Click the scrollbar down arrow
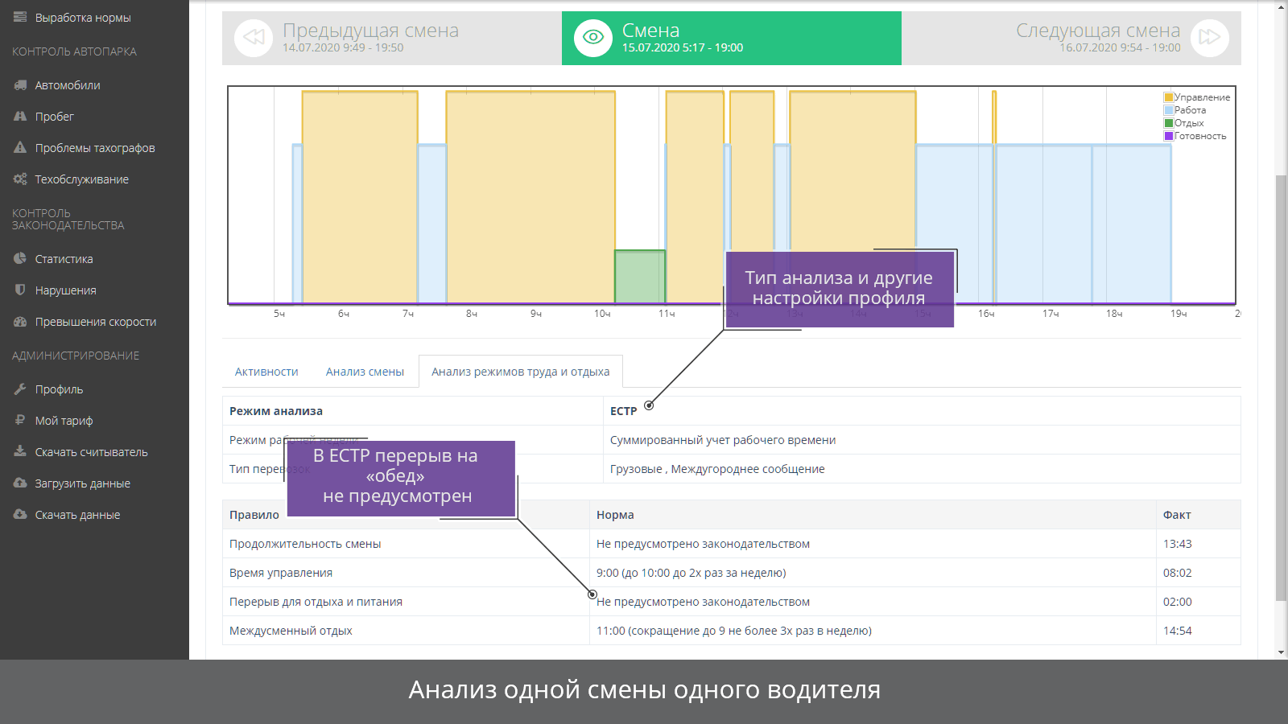The image size is (1288, 724). [1281, 652]
